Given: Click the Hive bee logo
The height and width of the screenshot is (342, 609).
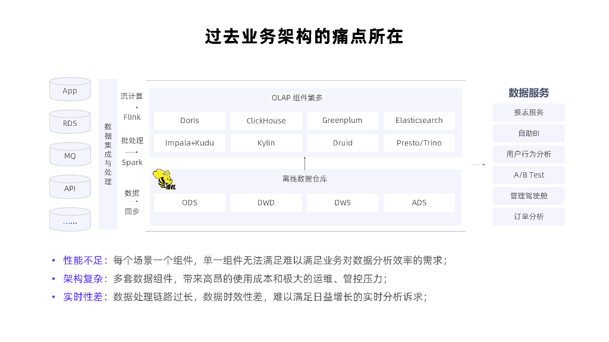Looking at the screenshot, I should [x=164, y=179].
